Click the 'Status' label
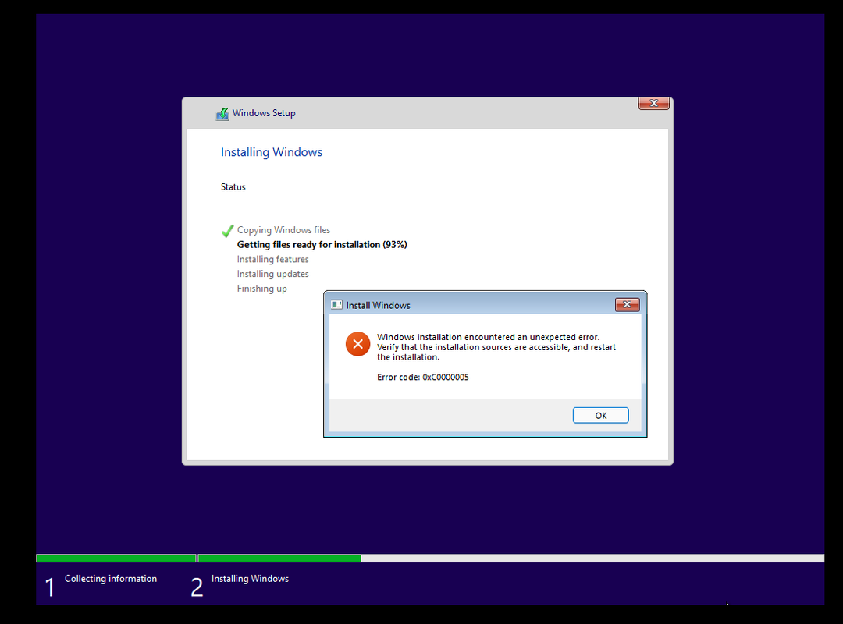The width and height of the screenshot is (843, 624). point(233,187)
